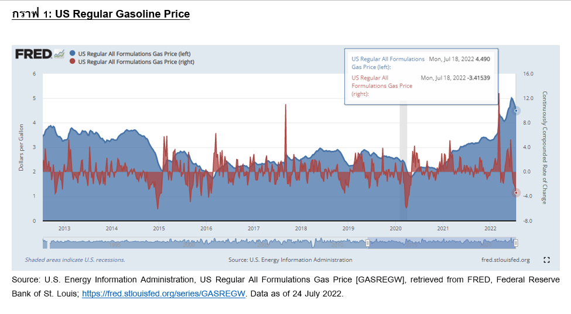Click the 'Continuously Compounded Rate of Change' axis title
Viewport: 571px width, 314px height.
tap(545, 147)
